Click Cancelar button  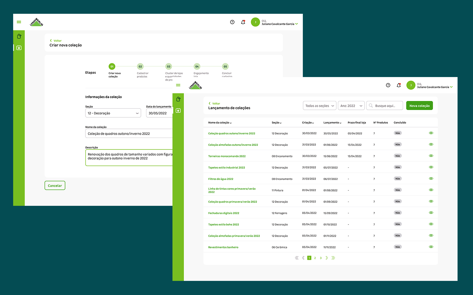[55, 186]
